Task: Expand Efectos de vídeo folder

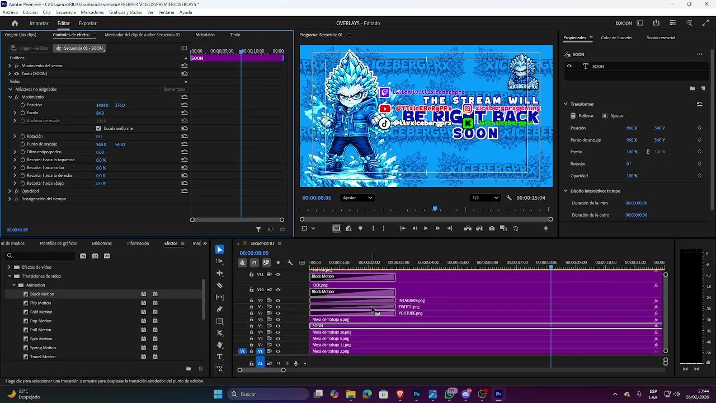Action: [x=10, y=267]
